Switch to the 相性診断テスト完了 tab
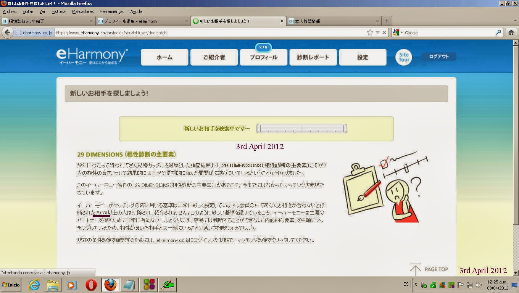 tap(48, 21)
